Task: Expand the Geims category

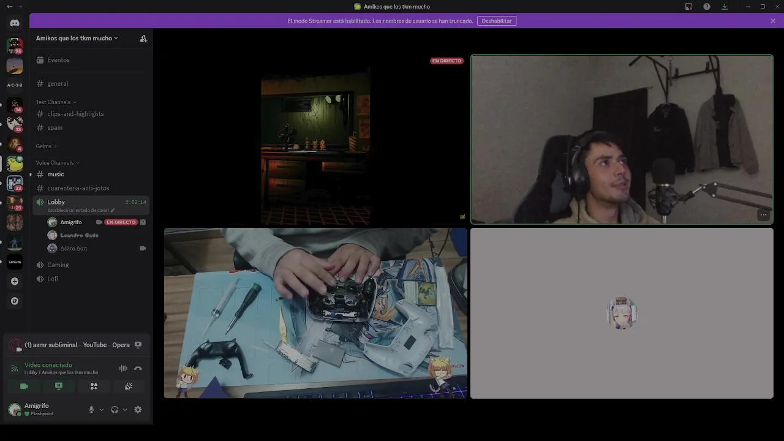Action: (x=46, y=146)
